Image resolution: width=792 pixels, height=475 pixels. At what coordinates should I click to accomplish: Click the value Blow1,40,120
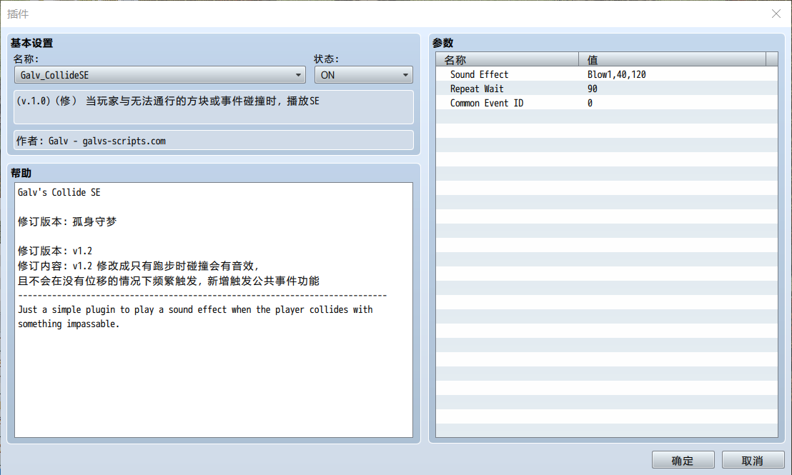(616, 74)
